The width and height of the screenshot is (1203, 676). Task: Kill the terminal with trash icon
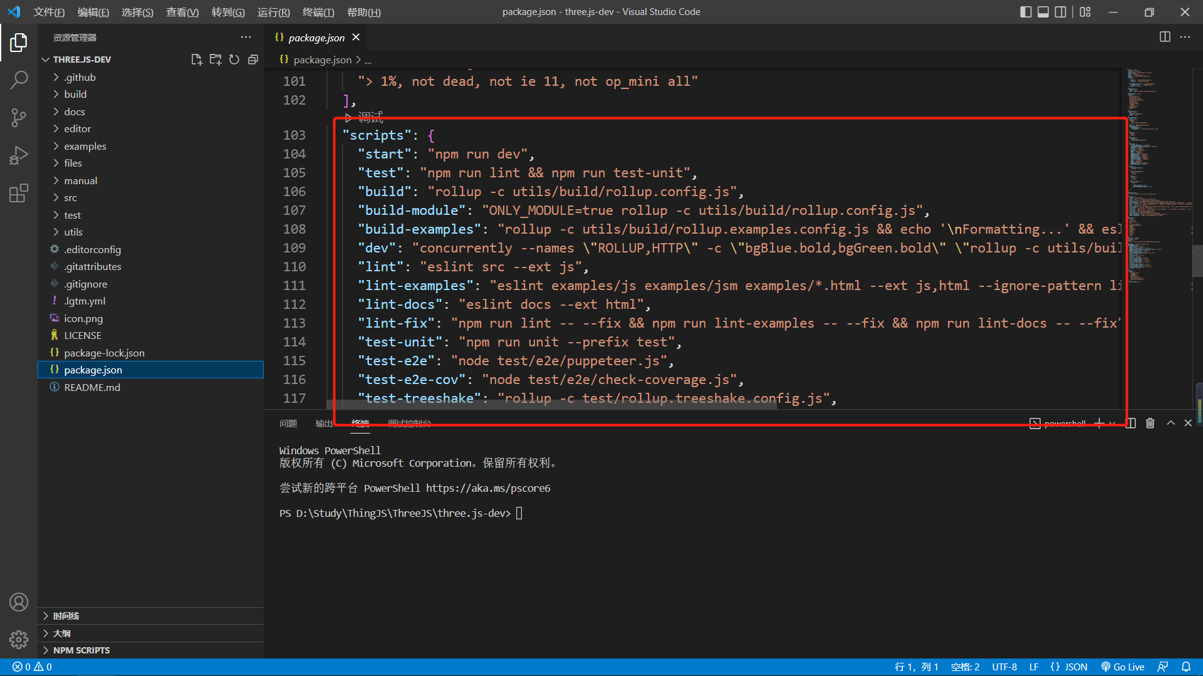[x=1150, y=423]
